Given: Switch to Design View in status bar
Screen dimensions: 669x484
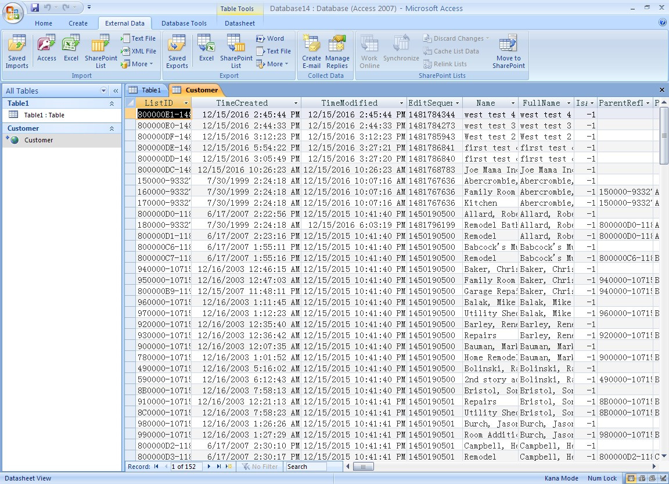Looking at the screenshot, I should 663,478.
